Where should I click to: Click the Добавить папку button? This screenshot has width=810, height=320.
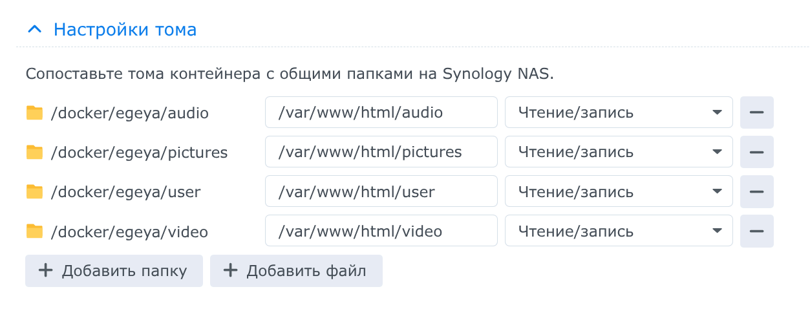(114, 271)
